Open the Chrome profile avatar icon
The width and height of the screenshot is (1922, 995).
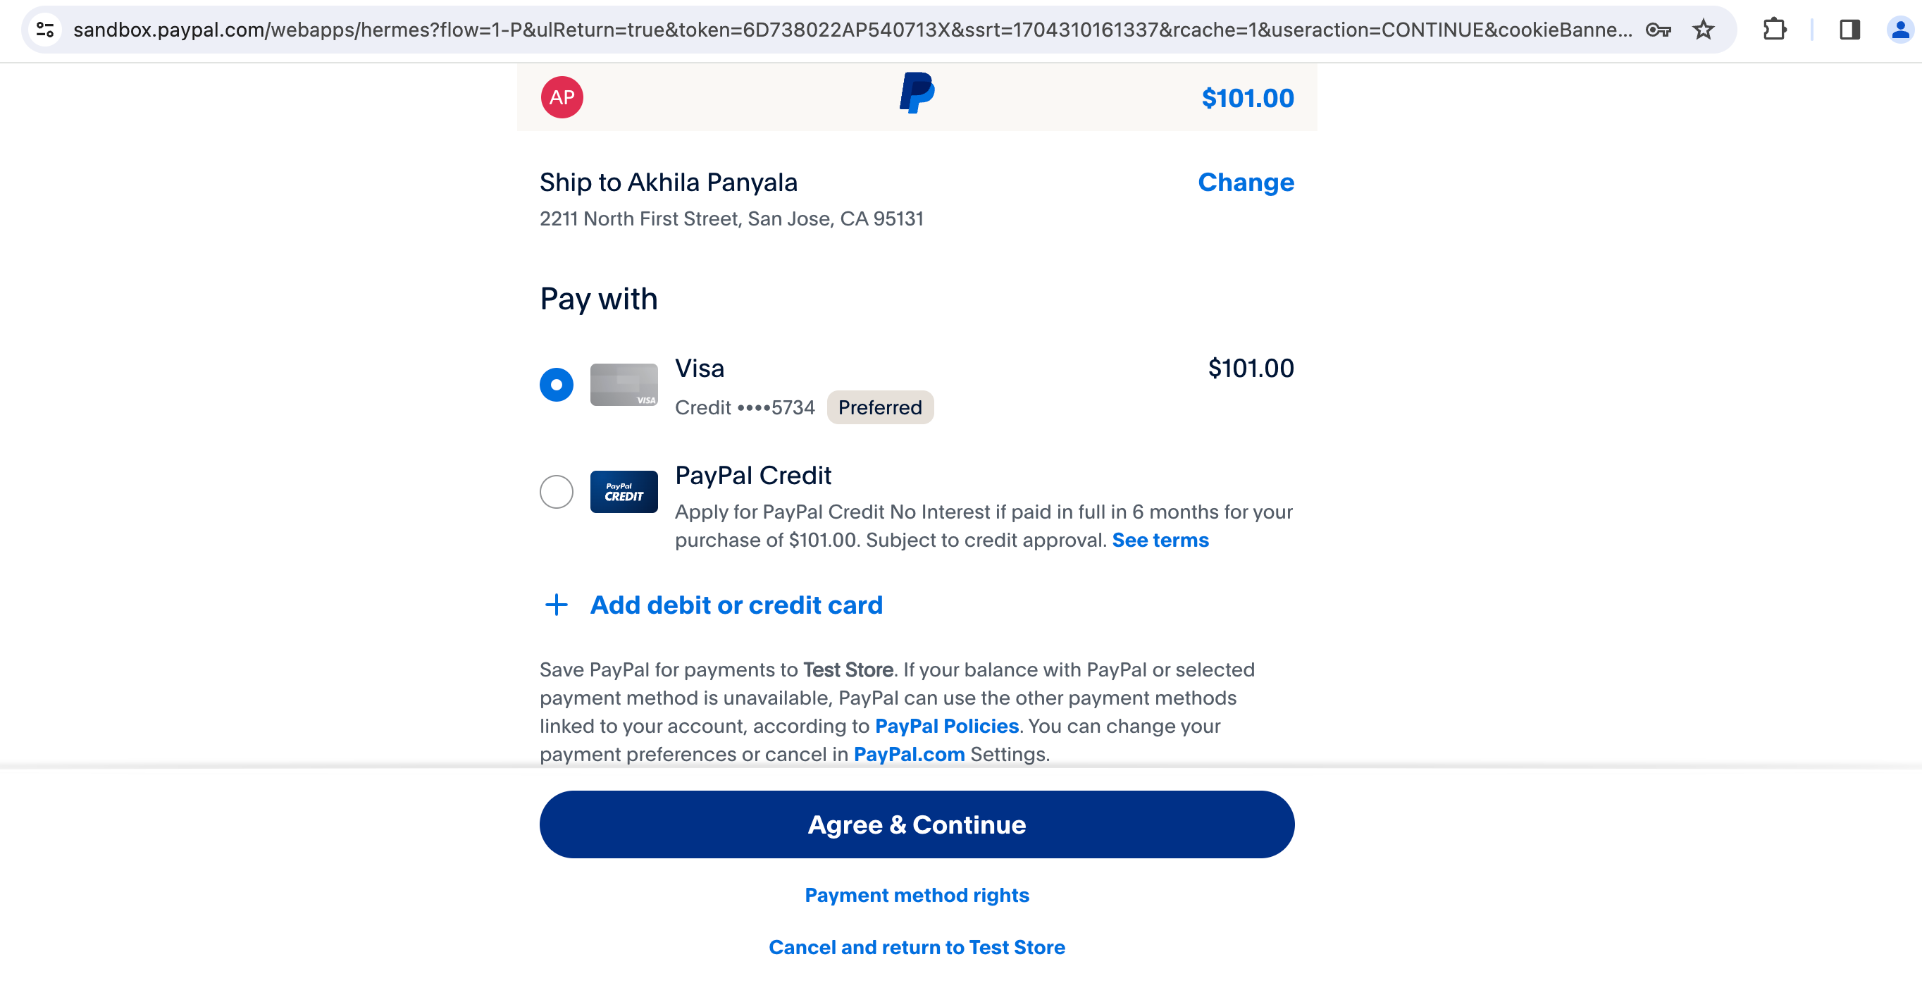pyautogui.click(x=1899, y=30)
